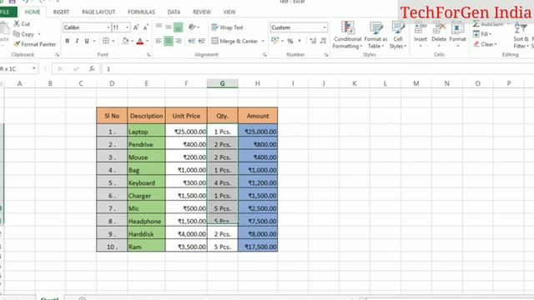Apply Comma Style format
Image resolution: width=534 pixels, height=300 pixels.
click(x=300, y=41)
